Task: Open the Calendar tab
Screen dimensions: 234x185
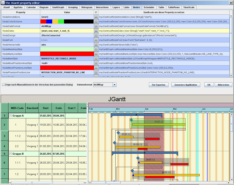Action: (31, 7)
